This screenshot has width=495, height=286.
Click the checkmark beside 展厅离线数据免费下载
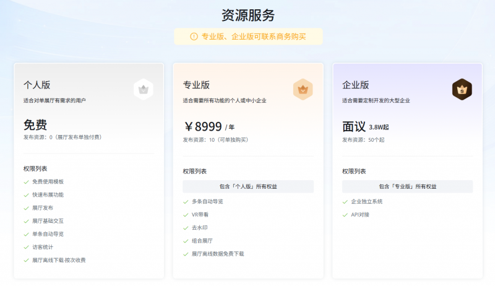[x=186, y=254]
